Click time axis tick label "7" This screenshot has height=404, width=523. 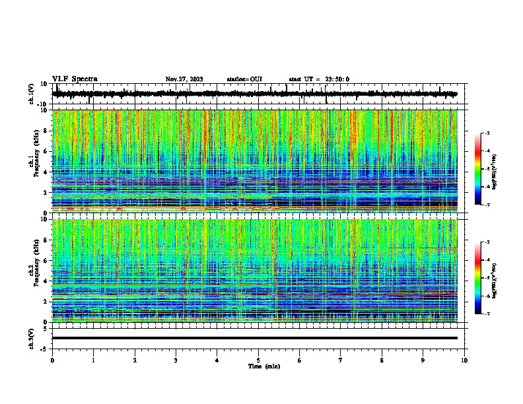341,360
